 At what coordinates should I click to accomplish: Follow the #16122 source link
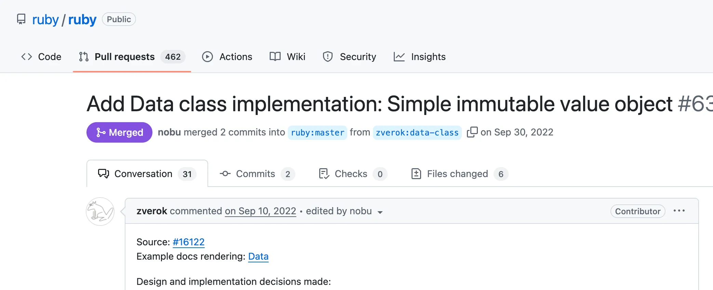(188, 242)
